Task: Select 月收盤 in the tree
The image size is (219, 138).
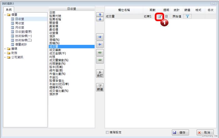Action: 19,27
